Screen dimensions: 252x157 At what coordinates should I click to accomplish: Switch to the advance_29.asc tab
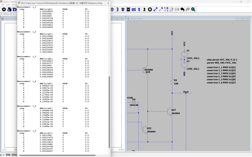tap(9, 14)
